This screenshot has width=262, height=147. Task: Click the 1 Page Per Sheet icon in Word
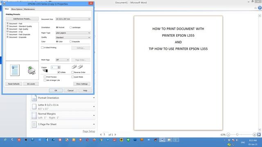pos(34,124)
